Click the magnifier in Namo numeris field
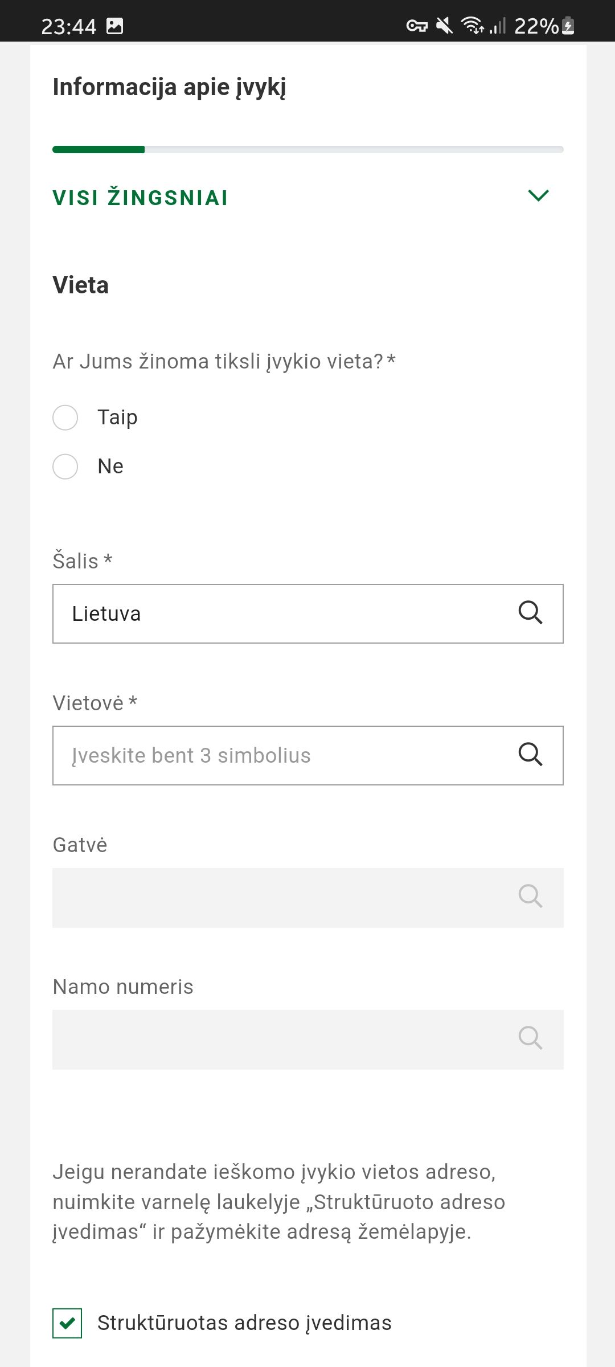Image resolution: width=615 pixels, height=1367 pixels. click(530, 1038)
